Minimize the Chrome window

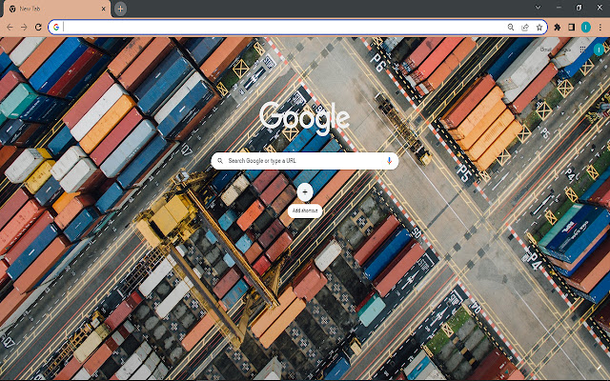point(559,8)
